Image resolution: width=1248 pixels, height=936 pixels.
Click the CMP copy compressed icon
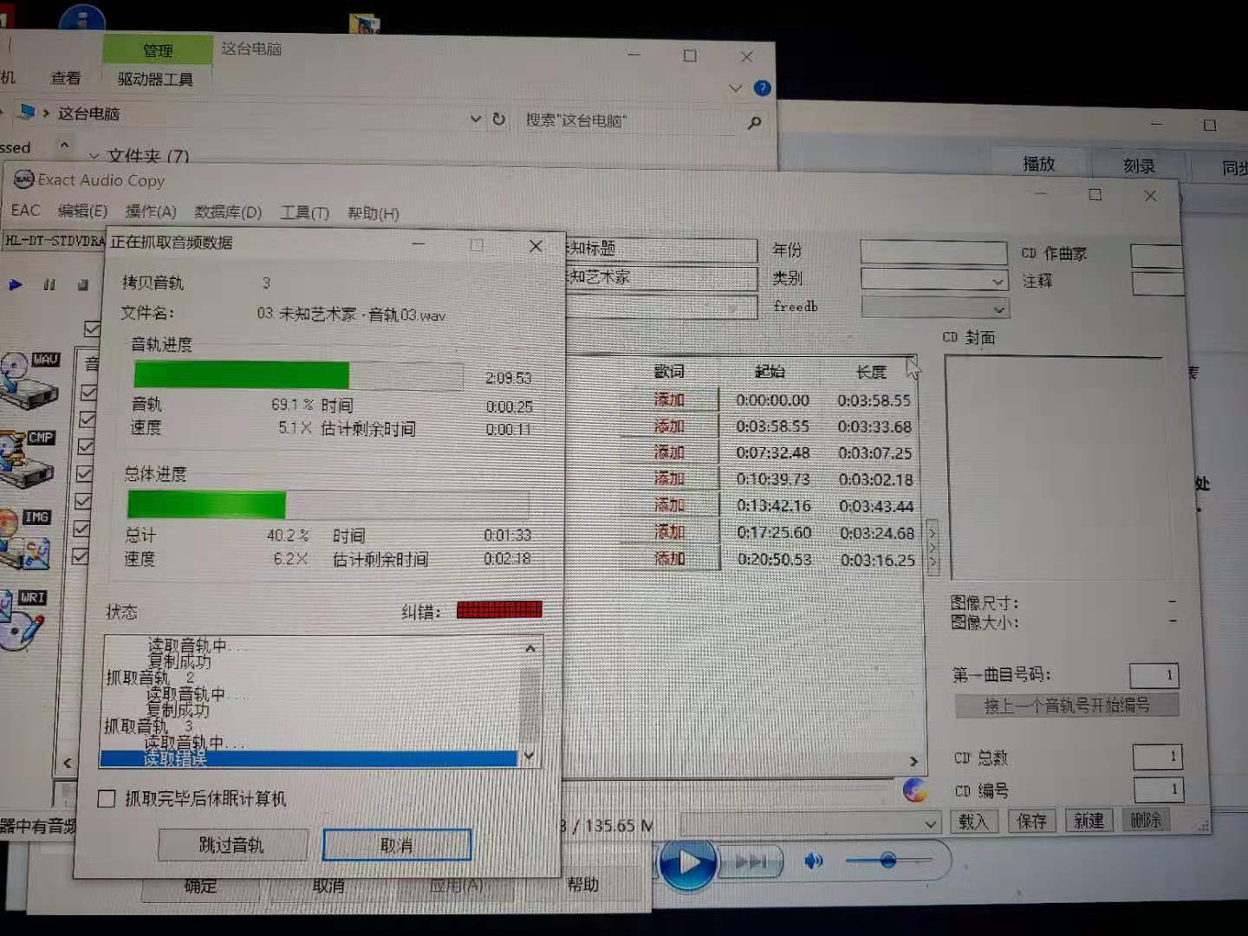pyautogui.click(x=27, y=458)
